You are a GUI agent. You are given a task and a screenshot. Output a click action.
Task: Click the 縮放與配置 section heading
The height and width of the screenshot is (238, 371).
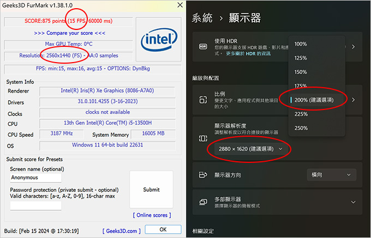(x=205, y=78)
